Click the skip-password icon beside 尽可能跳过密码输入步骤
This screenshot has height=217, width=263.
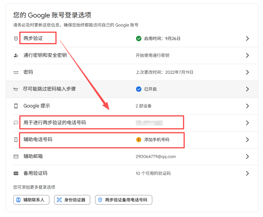tap(16, 89)
